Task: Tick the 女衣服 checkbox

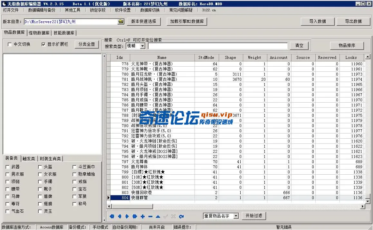Action: (x=40, y=174)
